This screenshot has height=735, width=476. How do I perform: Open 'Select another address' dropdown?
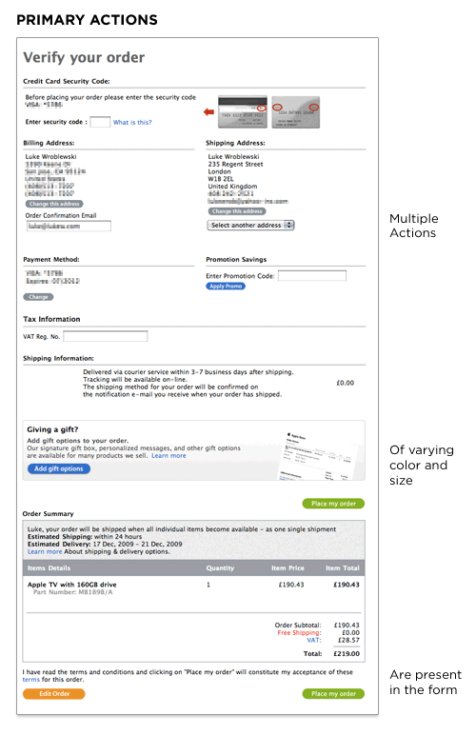(x=250, y=226)
